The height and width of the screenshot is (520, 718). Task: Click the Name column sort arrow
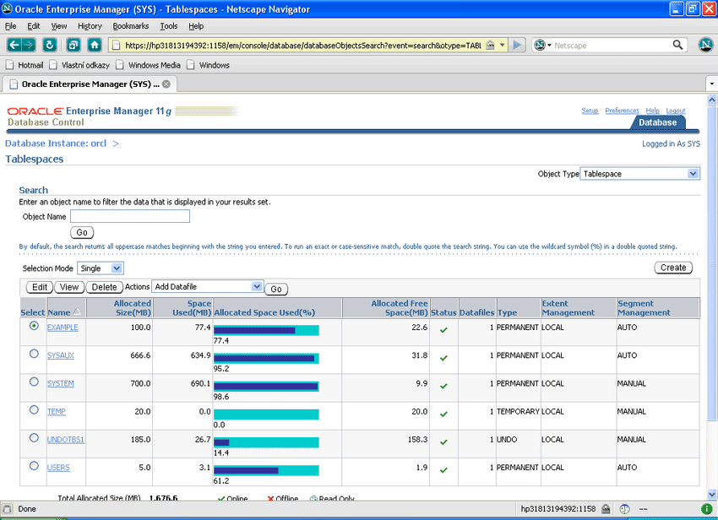pos(78,313)
